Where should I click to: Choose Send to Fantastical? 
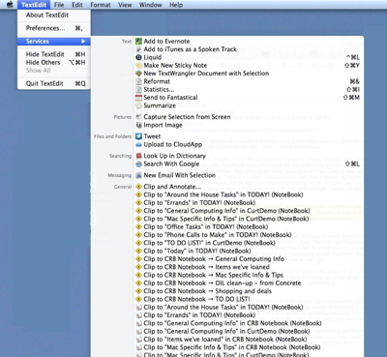click(x=249, y=98)
